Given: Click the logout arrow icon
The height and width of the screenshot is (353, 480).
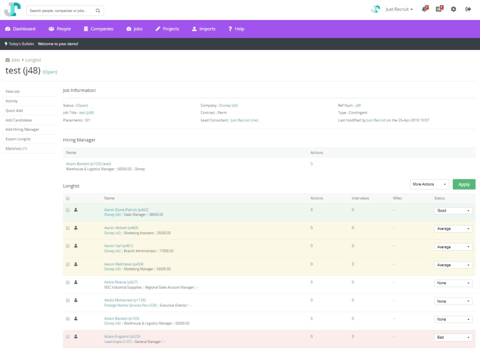Looking at the screenshot, I should 468,9.
